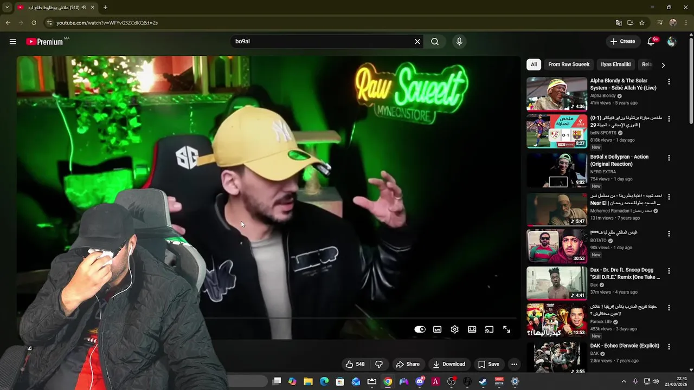Cast video with Play on TV icon
The height and width of the screenshot is (390, 694).
[490, 329]
